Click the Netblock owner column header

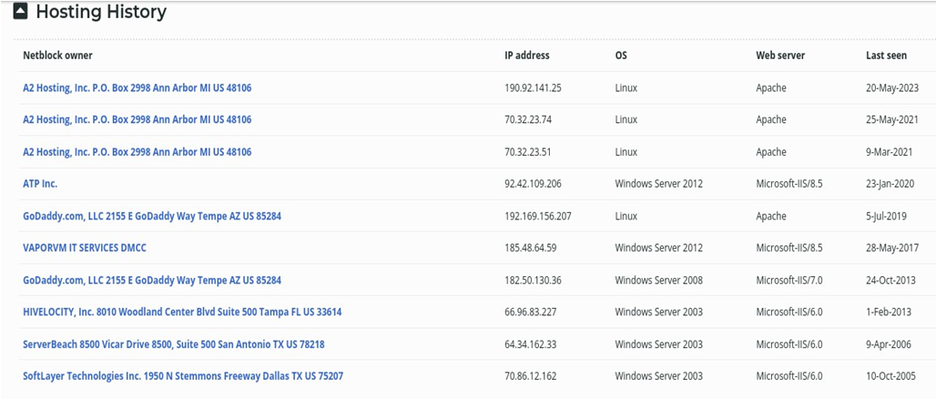point(57,56)
